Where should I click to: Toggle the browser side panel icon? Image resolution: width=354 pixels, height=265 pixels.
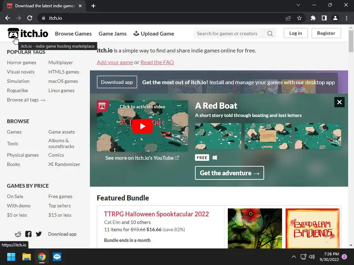[324, 18]
